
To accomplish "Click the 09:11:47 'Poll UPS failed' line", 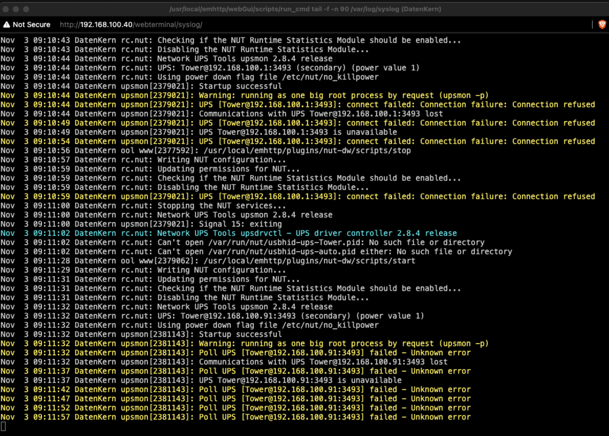I will 235,399.
